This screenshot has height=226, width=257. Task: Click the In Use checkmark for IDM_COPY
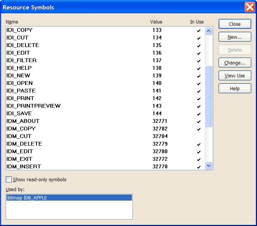[199, 129]
